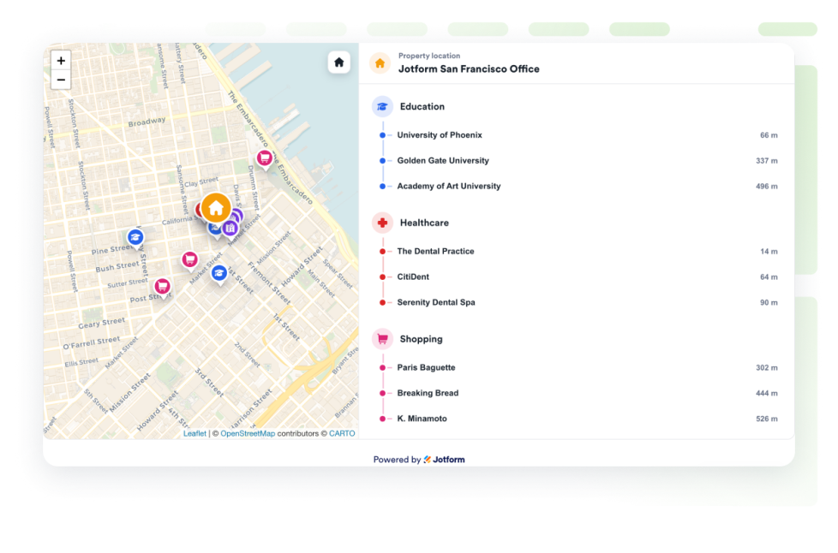Recenter map with the black home button

coord(338,62)
